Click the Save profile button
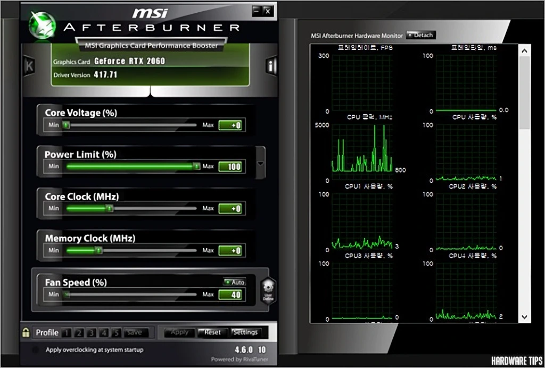 pos(136,332)
